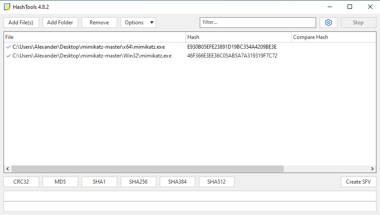This screenshot has height=215, width=380.
Task: Click the scrollbar right arrow
Action: (x=372, y=169)
